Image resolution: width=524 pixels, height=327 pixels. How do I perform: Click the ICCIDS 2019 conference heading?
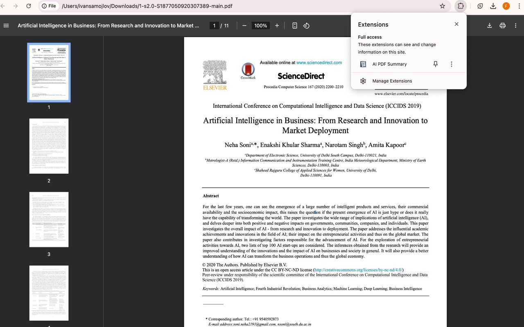317,106
